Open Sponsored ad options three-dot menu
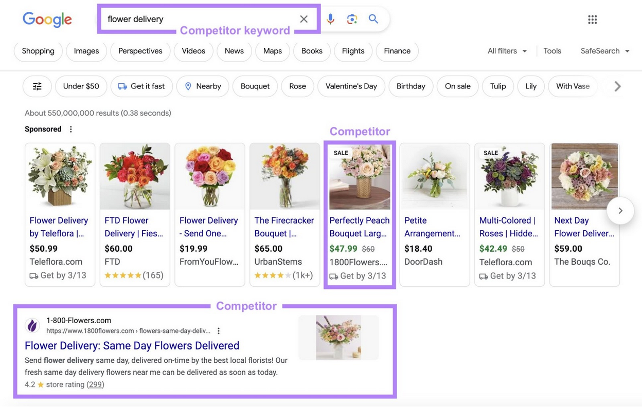 coord(71,129)
